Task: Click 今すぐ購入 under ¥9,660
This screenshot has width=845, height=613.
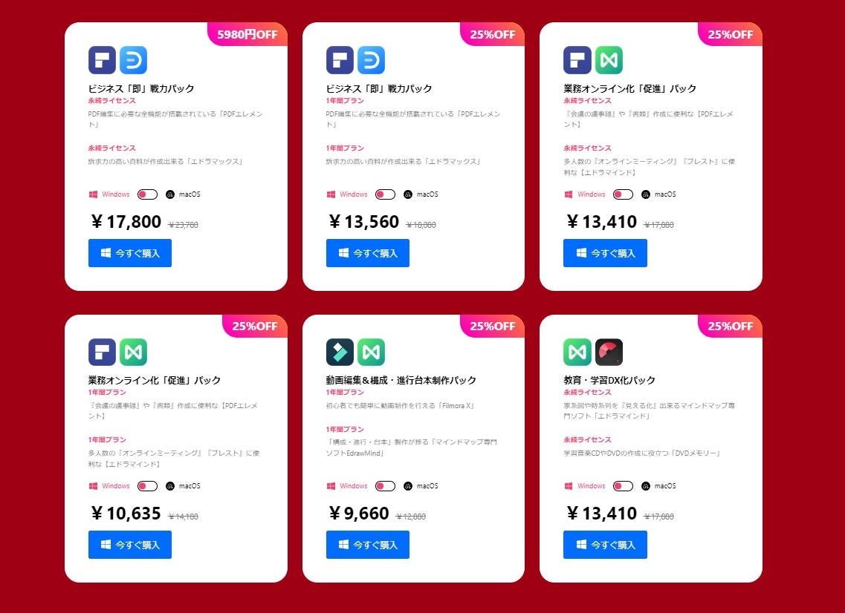Action: pos(368,545)
